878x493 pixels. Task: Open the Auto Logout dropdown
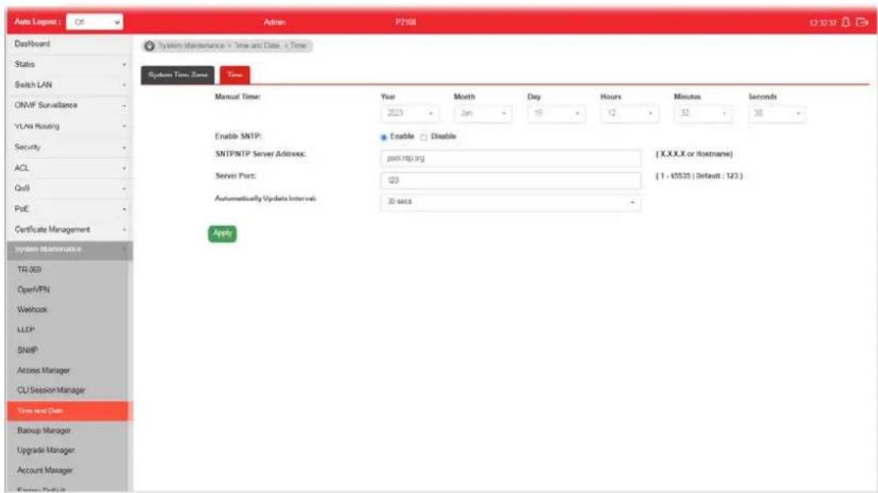pyautogui.click(x=95, y=21)
